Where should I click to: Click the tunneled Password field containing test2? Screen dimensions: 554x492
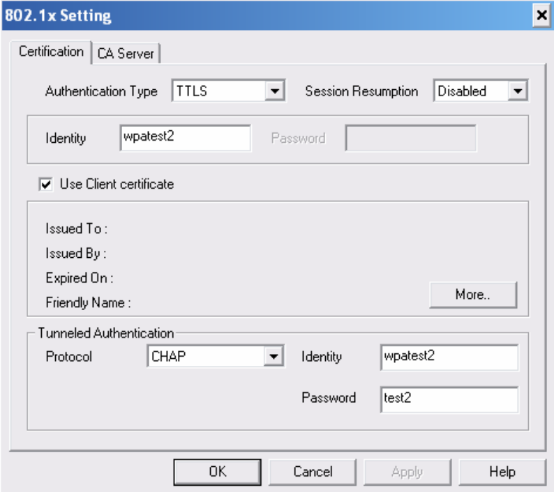point(449,399)
